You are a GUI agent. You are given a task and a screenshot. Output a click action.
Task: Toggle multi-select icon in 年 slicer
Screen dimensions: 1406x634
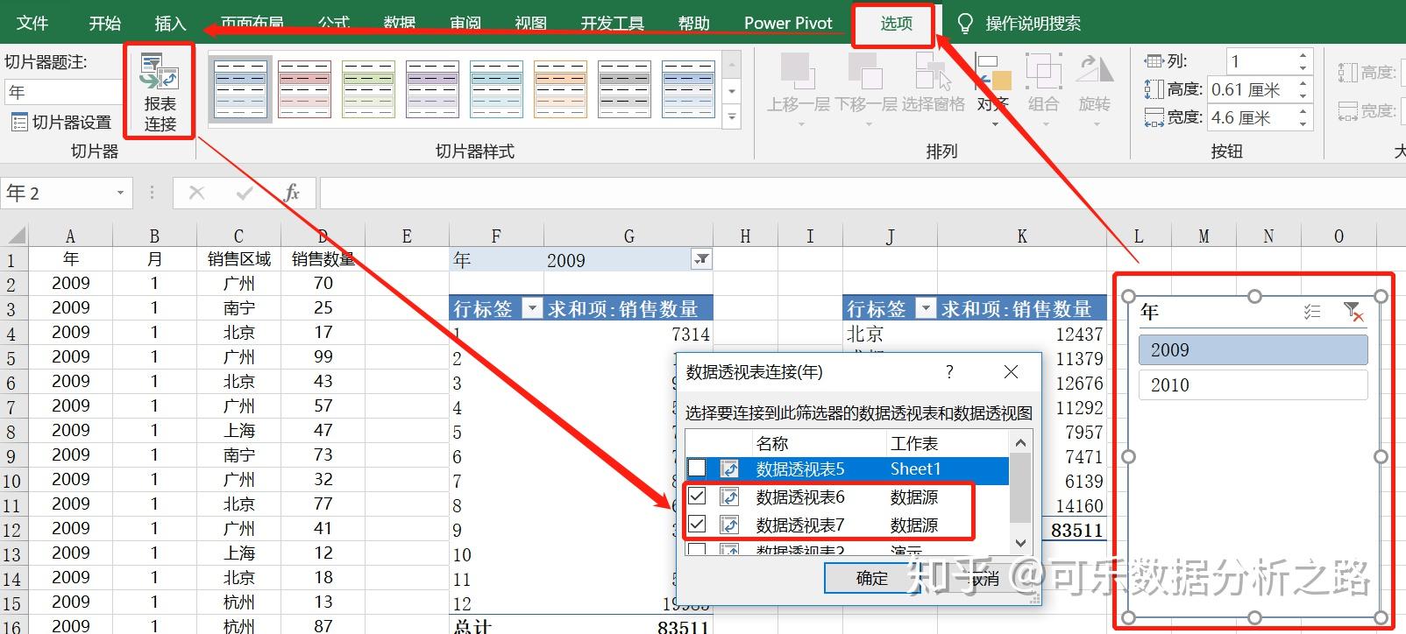coord(1312,311)
